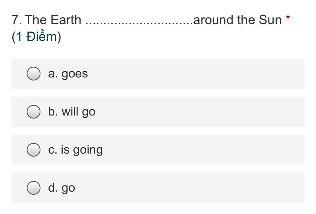The image size is (316, 214).
Task: Click the '(1 Điểm)' points label
Action: coord(36,37)
